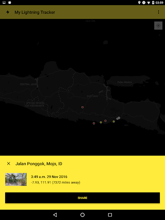
Task: Tap the left yellow strike marker
Action: (101, 122)
